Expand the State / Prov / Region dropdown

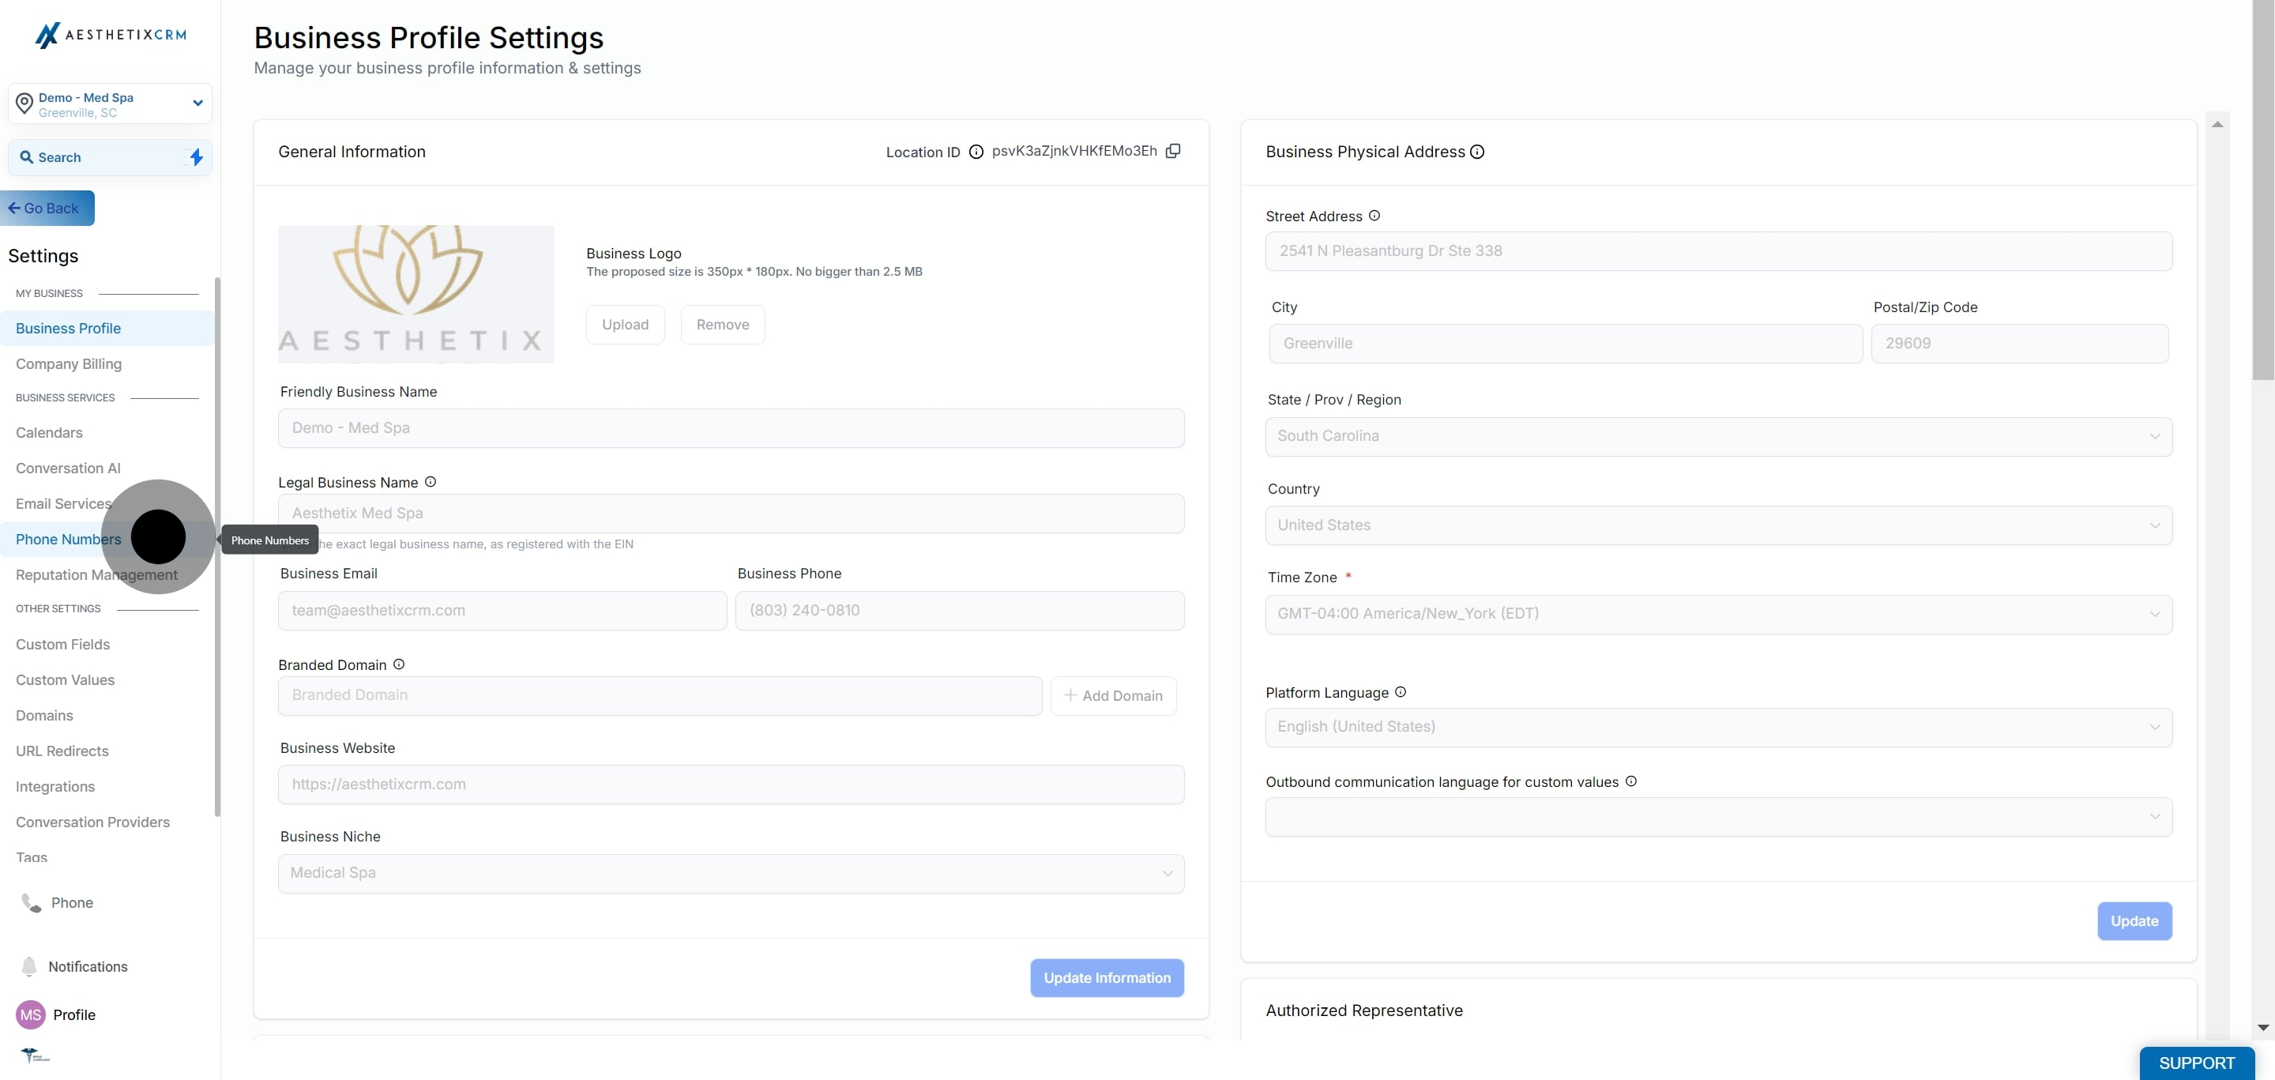point(1718,436)
